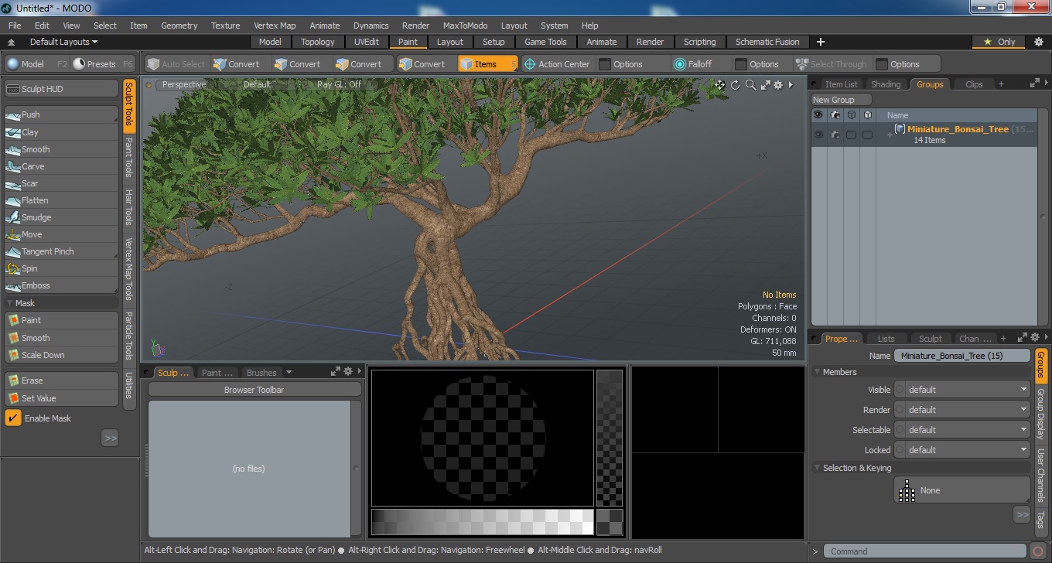Click the Presets button

tap(103, 64)
